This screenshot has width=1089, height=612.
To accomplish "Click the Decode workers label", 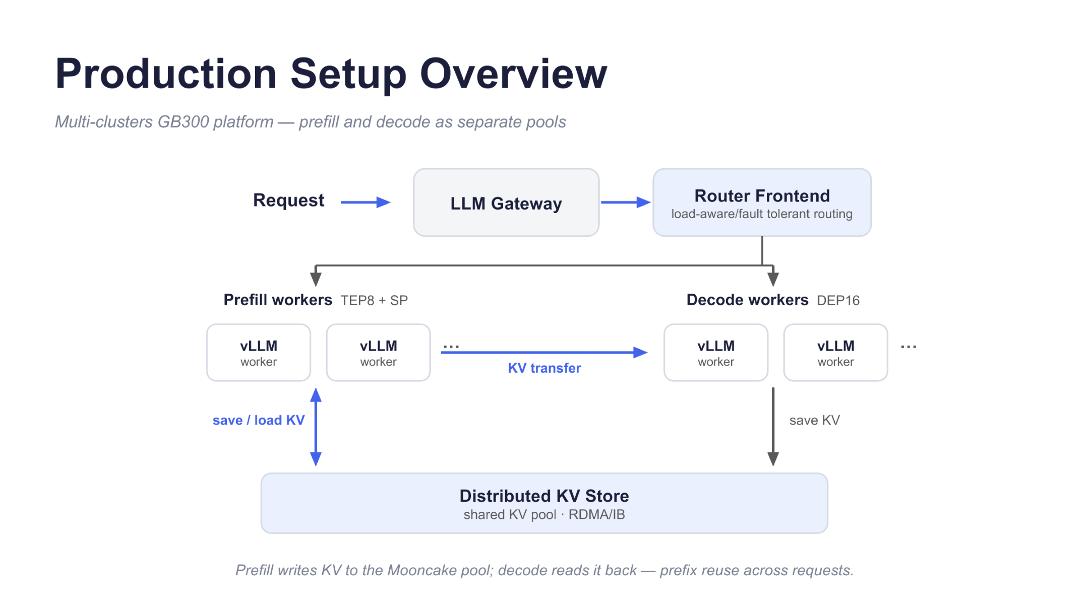I will (x=747, y=300).
